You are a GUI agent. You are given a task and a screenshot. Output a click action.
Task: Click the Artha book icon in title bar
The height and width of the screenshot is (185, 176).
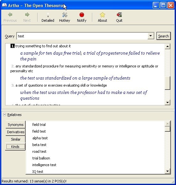[x=4, y=5]
